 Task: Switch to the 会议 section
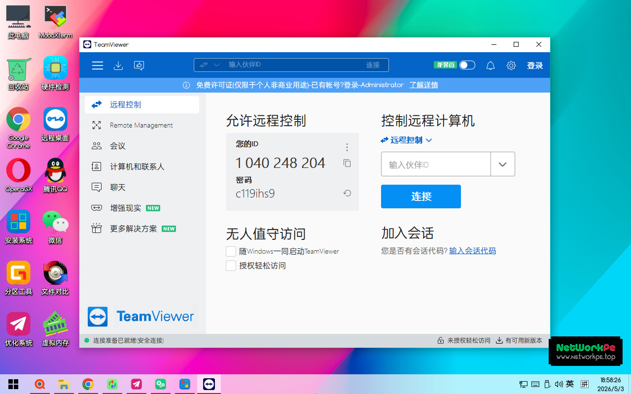pyautogui.click(x=142, y=146)
